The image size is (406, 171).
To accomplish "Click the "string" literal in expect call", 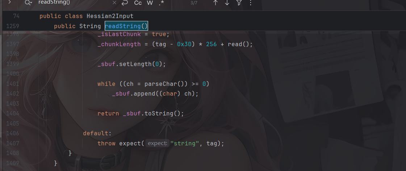I will point(187,143).
